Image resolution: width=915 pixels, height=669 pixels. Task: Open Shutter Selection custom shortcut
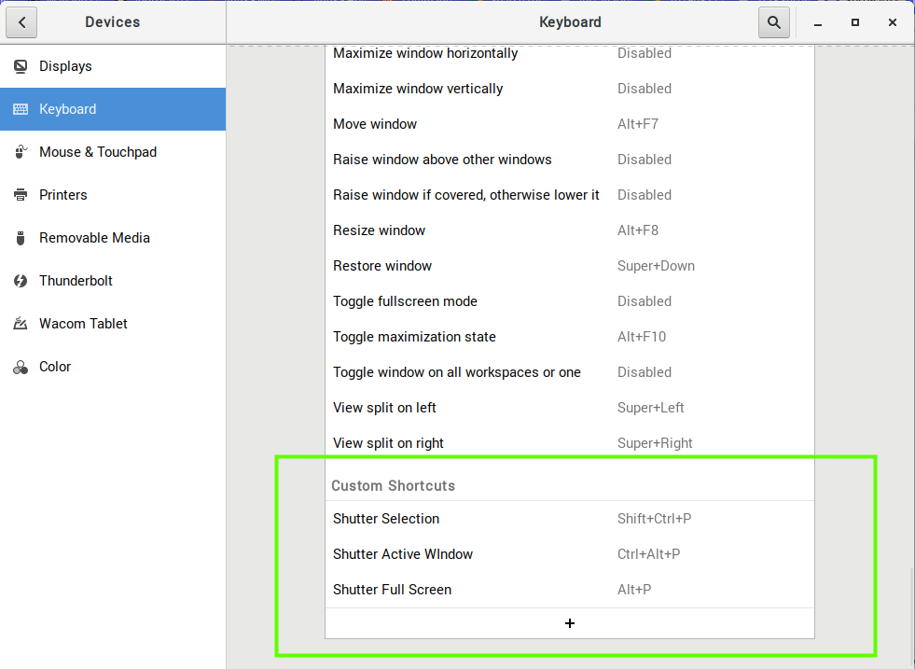[x=570, y=519]
